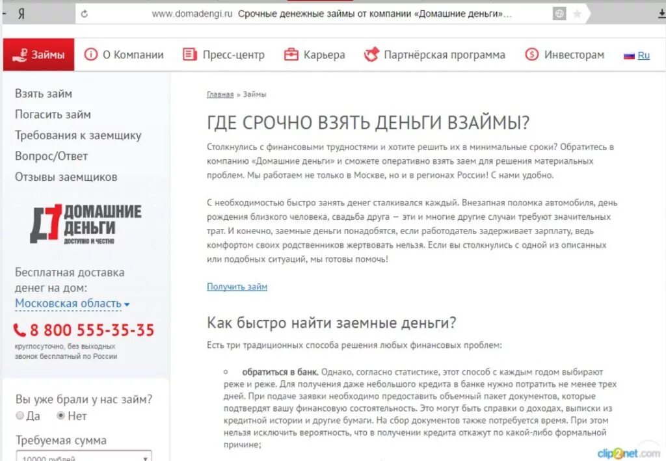Select the Нет radio button

60,415
